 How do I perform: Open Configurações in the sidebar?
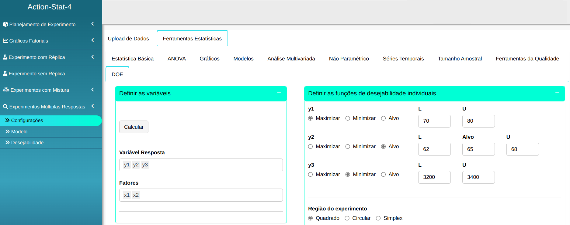tap(27, 121)
